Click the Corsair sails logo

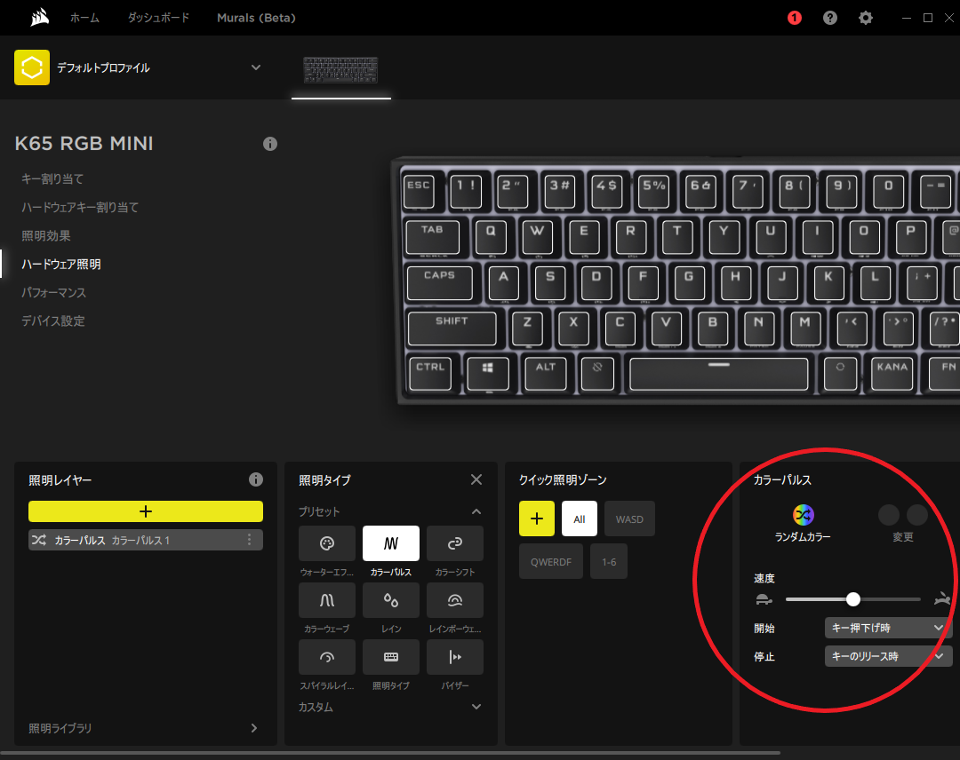[x=40, y=17]
